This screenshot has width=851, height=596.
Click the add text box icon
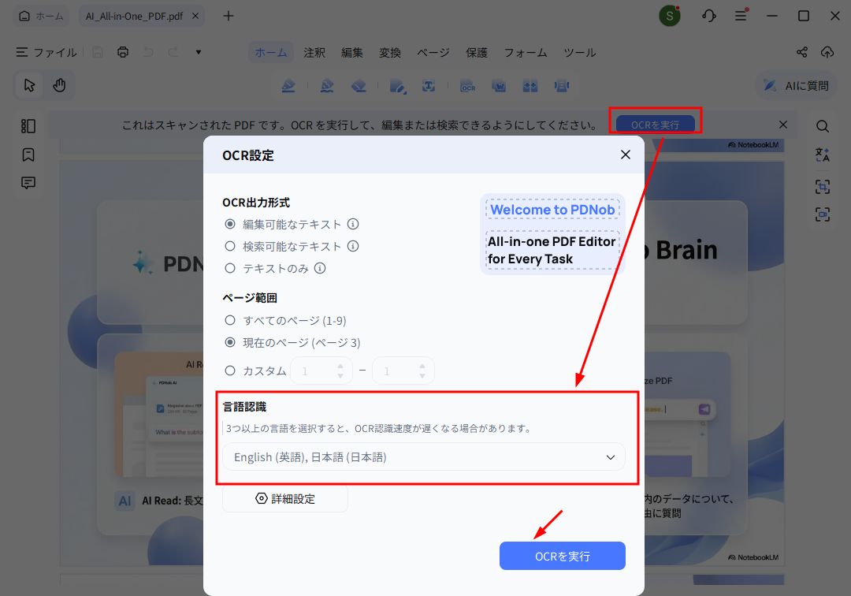tap(429, 86)
